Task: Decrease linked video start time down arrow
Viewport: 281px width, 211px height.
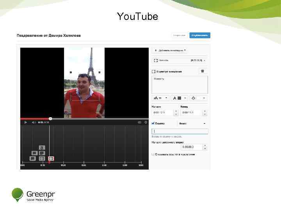Action: [205, 148]
